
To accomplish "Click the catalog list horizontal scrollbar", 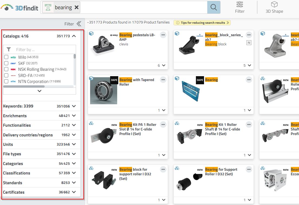I will pyautogui.click(x=24, y=86).
